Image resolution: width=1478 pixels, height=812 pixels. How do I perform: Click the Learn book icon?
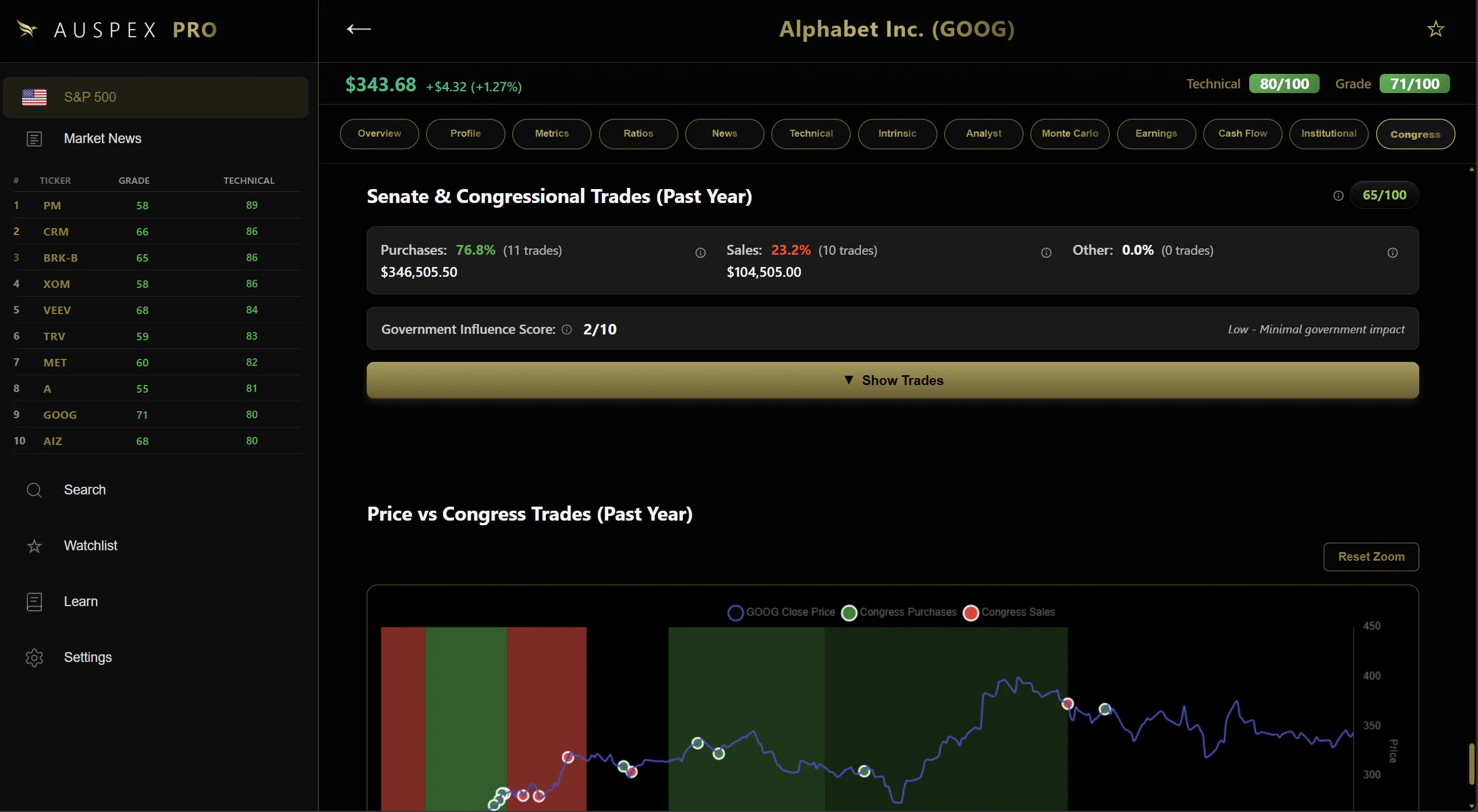(x=34, y=602)
